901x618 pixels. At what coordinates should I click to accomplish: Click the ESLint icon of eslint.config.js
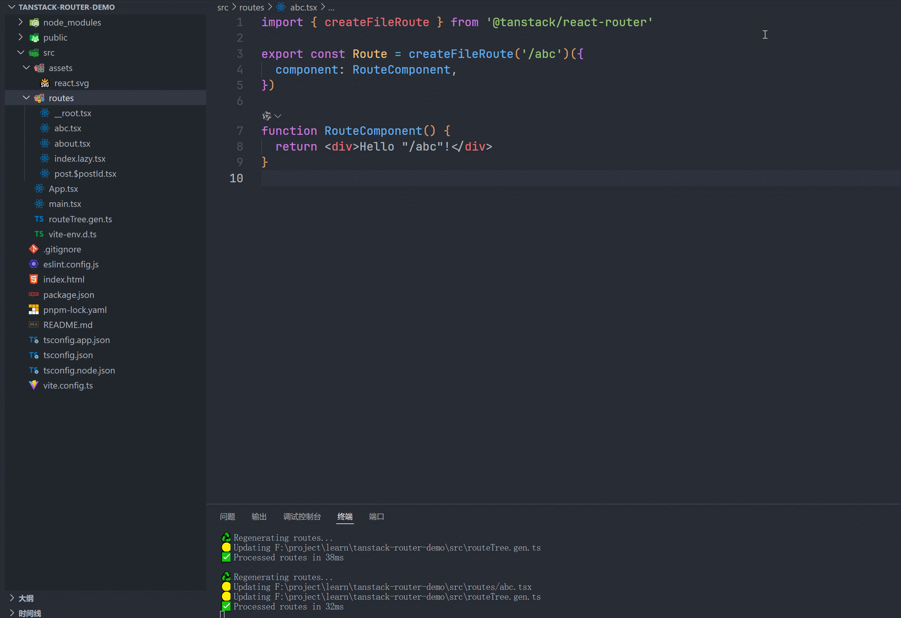pos(34,264)
